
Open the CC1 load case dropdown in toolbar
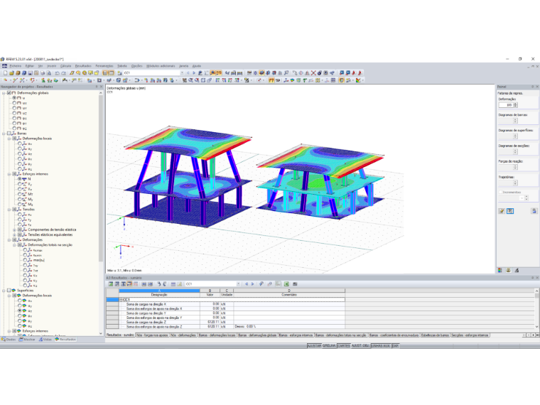click(182, 73)
